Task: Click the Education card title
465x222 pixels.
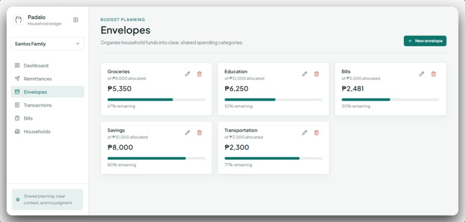Action: tap(236, 71)
